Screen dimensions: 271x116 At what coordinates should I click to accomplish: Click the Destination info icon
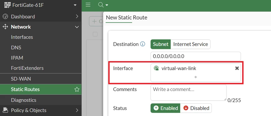click(142, 44)
